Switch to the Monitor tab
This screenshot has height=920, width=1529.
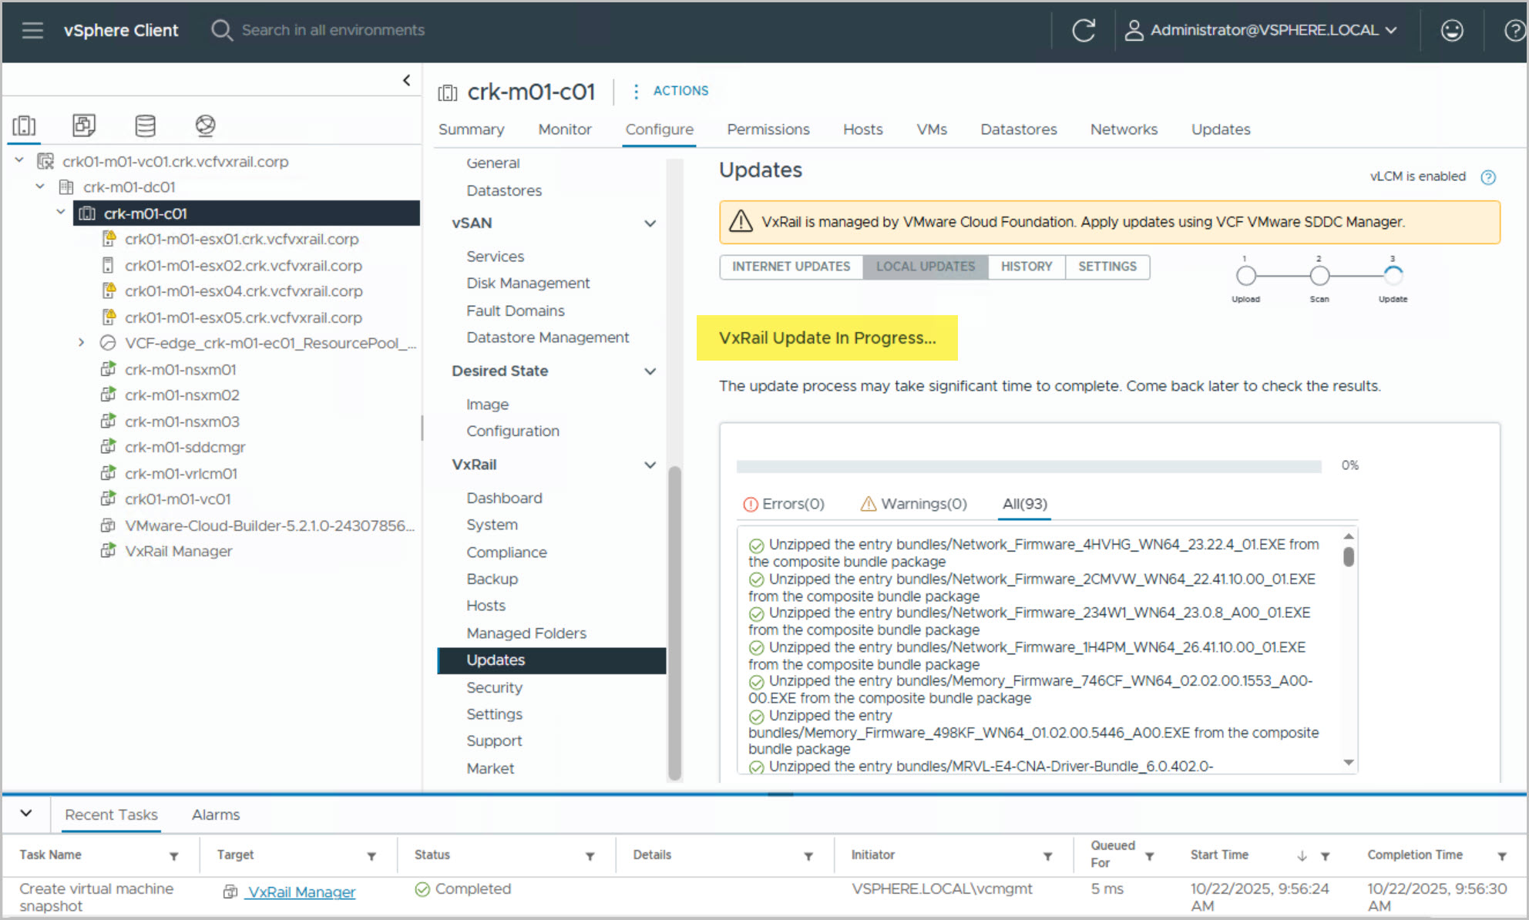click(x=564, y=129)
